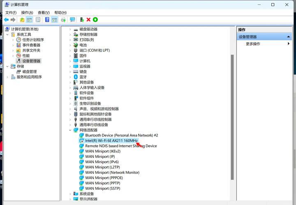The width and height of the screenshot is (296, 205).
Task: Select Intel(R) Wi-Fi 6E AX211 160MHz adapter
Action: point(111,141)
